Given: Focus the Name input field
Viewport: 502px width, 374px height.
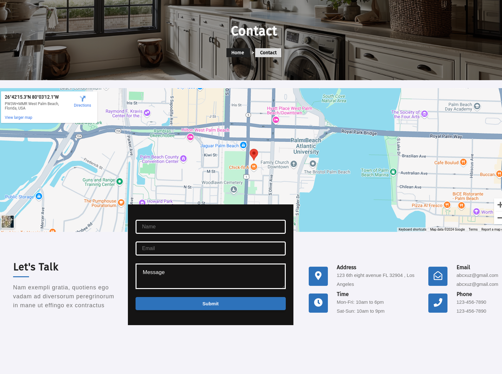Looking at the screenshot, I should coord(210,227).
